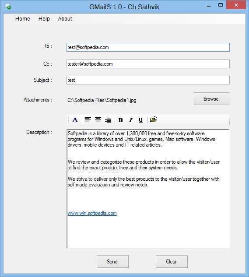Screen dimensions: 249x277
Task: Browse for an attachment file
Action: coord(211,99)
